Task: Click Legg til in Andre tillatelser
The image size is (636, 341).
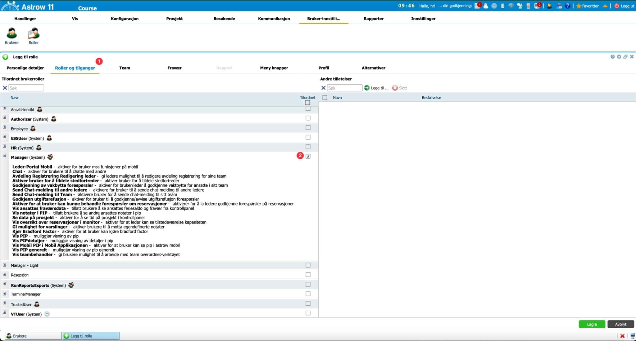Action: point(377,88)
